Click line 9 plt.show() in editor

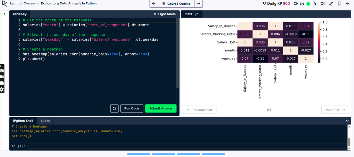(34, 59)
